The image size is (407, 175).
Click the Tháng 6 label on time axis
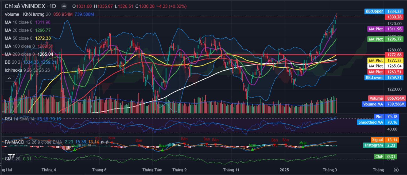pos(99,170)
